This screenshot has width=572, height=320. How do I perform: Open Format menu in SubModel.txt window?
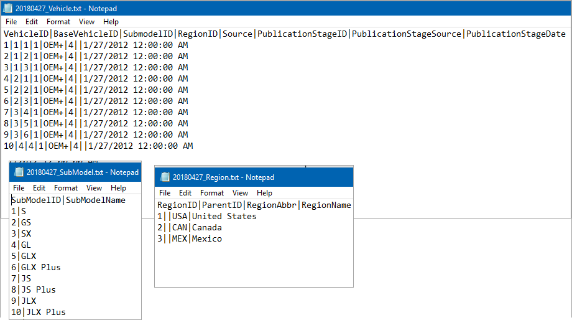point(66,188)
